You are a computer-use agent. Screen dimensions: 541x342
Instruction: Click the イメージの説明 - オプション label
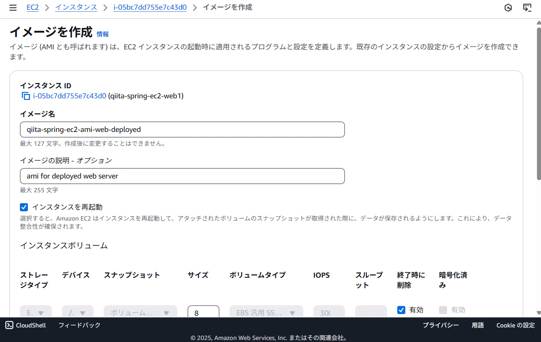click(66, 160)
